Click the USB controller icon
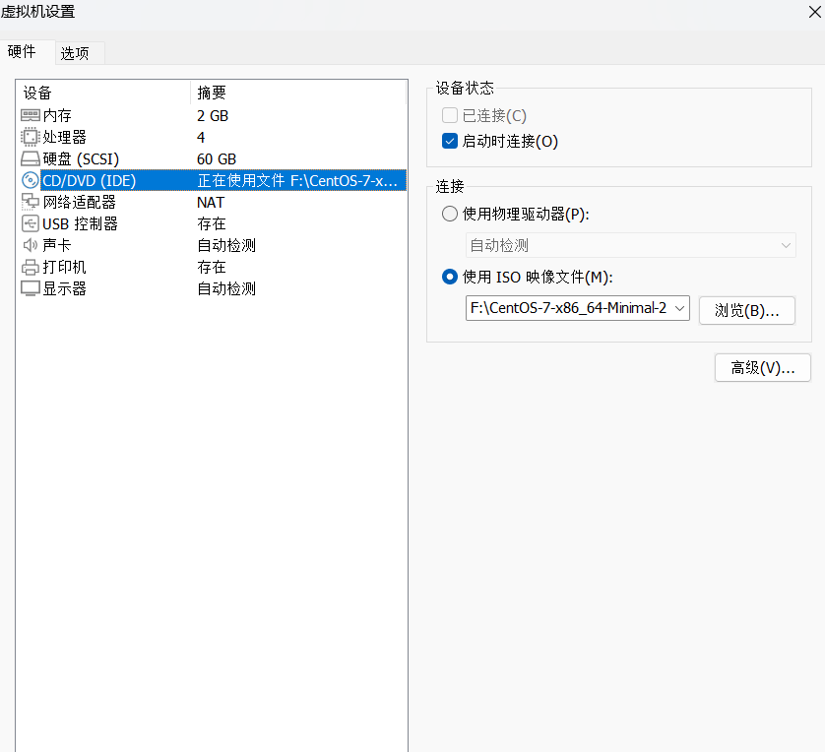The height and width of the screenshot is (752, 825). point(30,223)
